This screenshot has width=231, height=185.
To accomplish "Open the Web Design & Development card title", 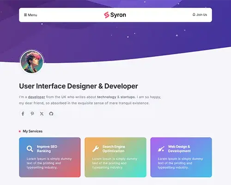I will 179,149.
